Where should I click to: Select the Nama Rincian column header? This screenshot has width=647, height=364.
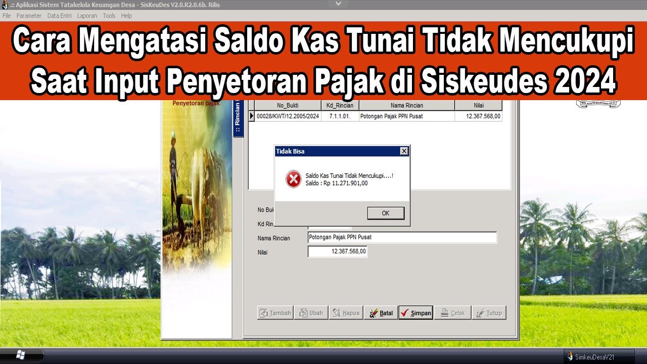(x=407, y=106)
